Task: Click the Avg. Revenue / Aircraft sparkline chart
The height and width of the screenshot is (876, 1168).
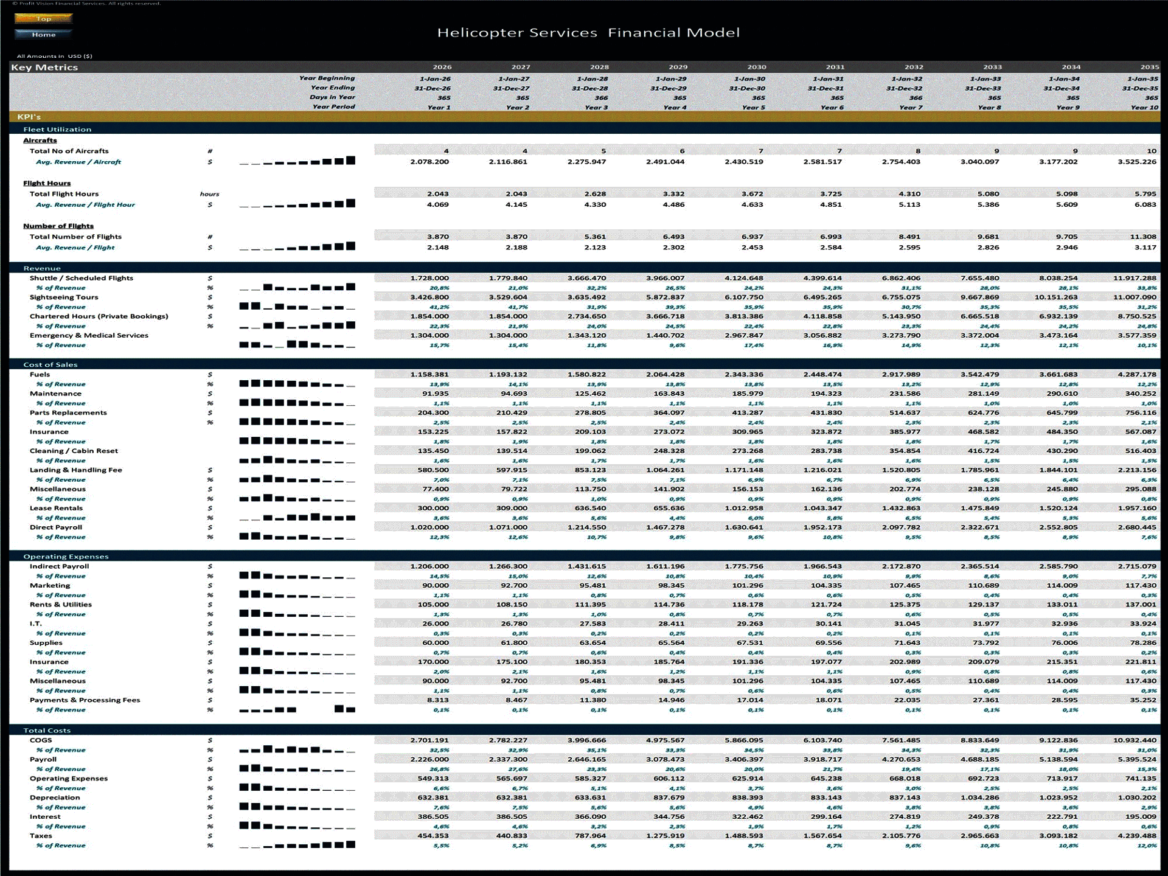Action: [297, 161]
